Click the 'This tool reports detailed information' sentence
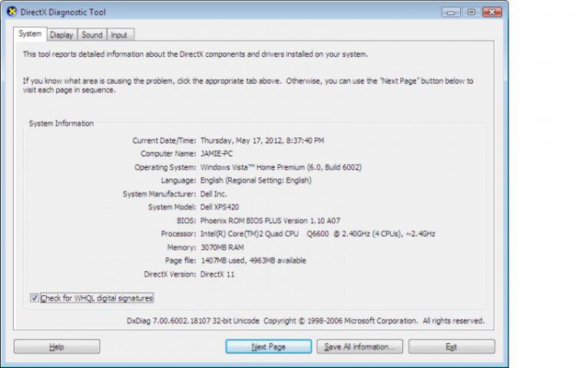The width and height of the screenshot is (576, 368). (x=195, y=54)
